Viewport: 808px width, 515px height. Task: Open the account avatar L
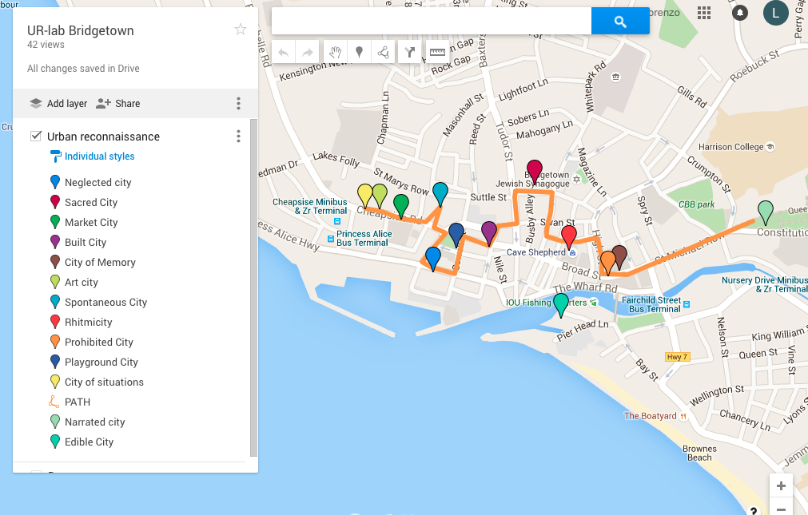coord(775,13)
